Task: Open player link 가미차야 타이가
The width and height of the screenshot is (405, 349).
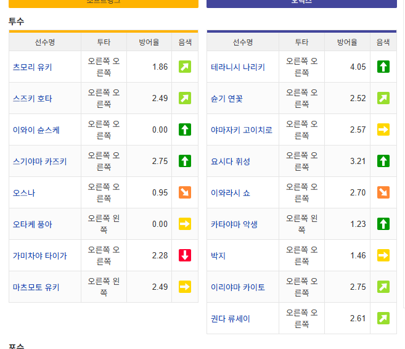Action: pyautogui.click(x=40, y=256)
